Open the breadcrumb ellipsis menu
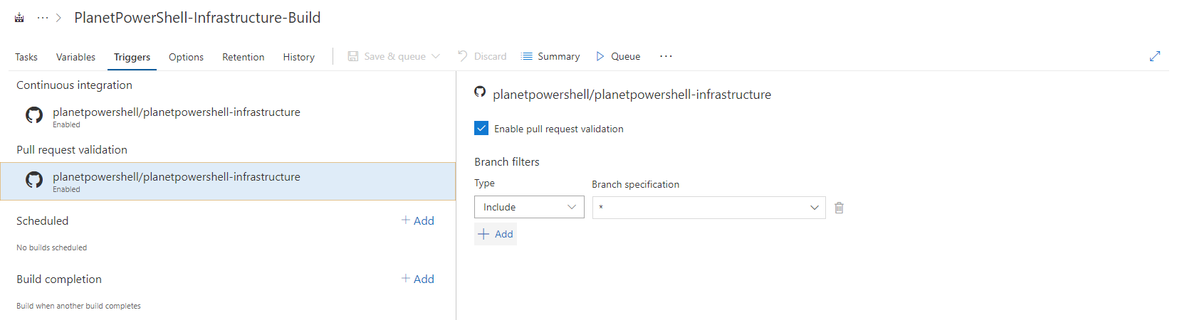This screenshot has height=320, width=1182. 43,18
